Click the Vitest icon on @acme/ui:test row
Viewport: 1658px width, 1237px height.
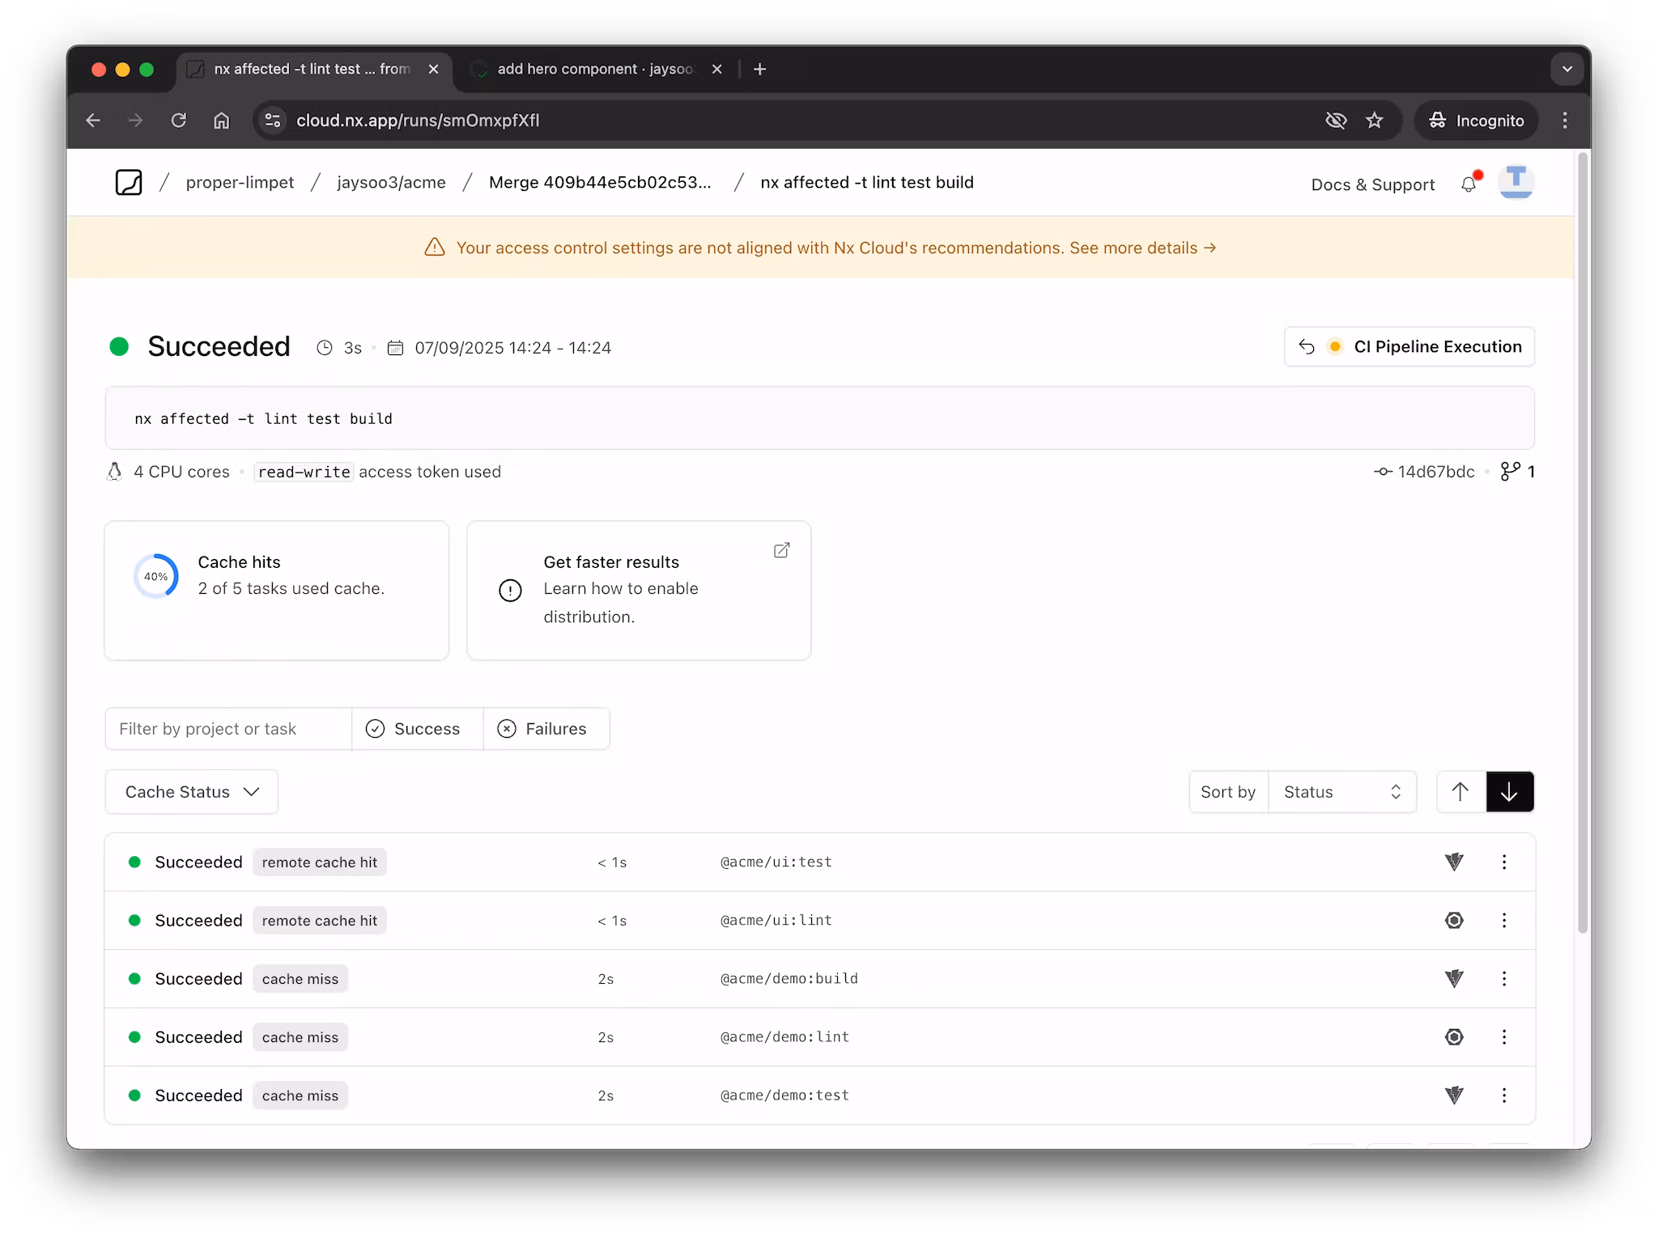pyautogui.click(x=1454, y=862)
